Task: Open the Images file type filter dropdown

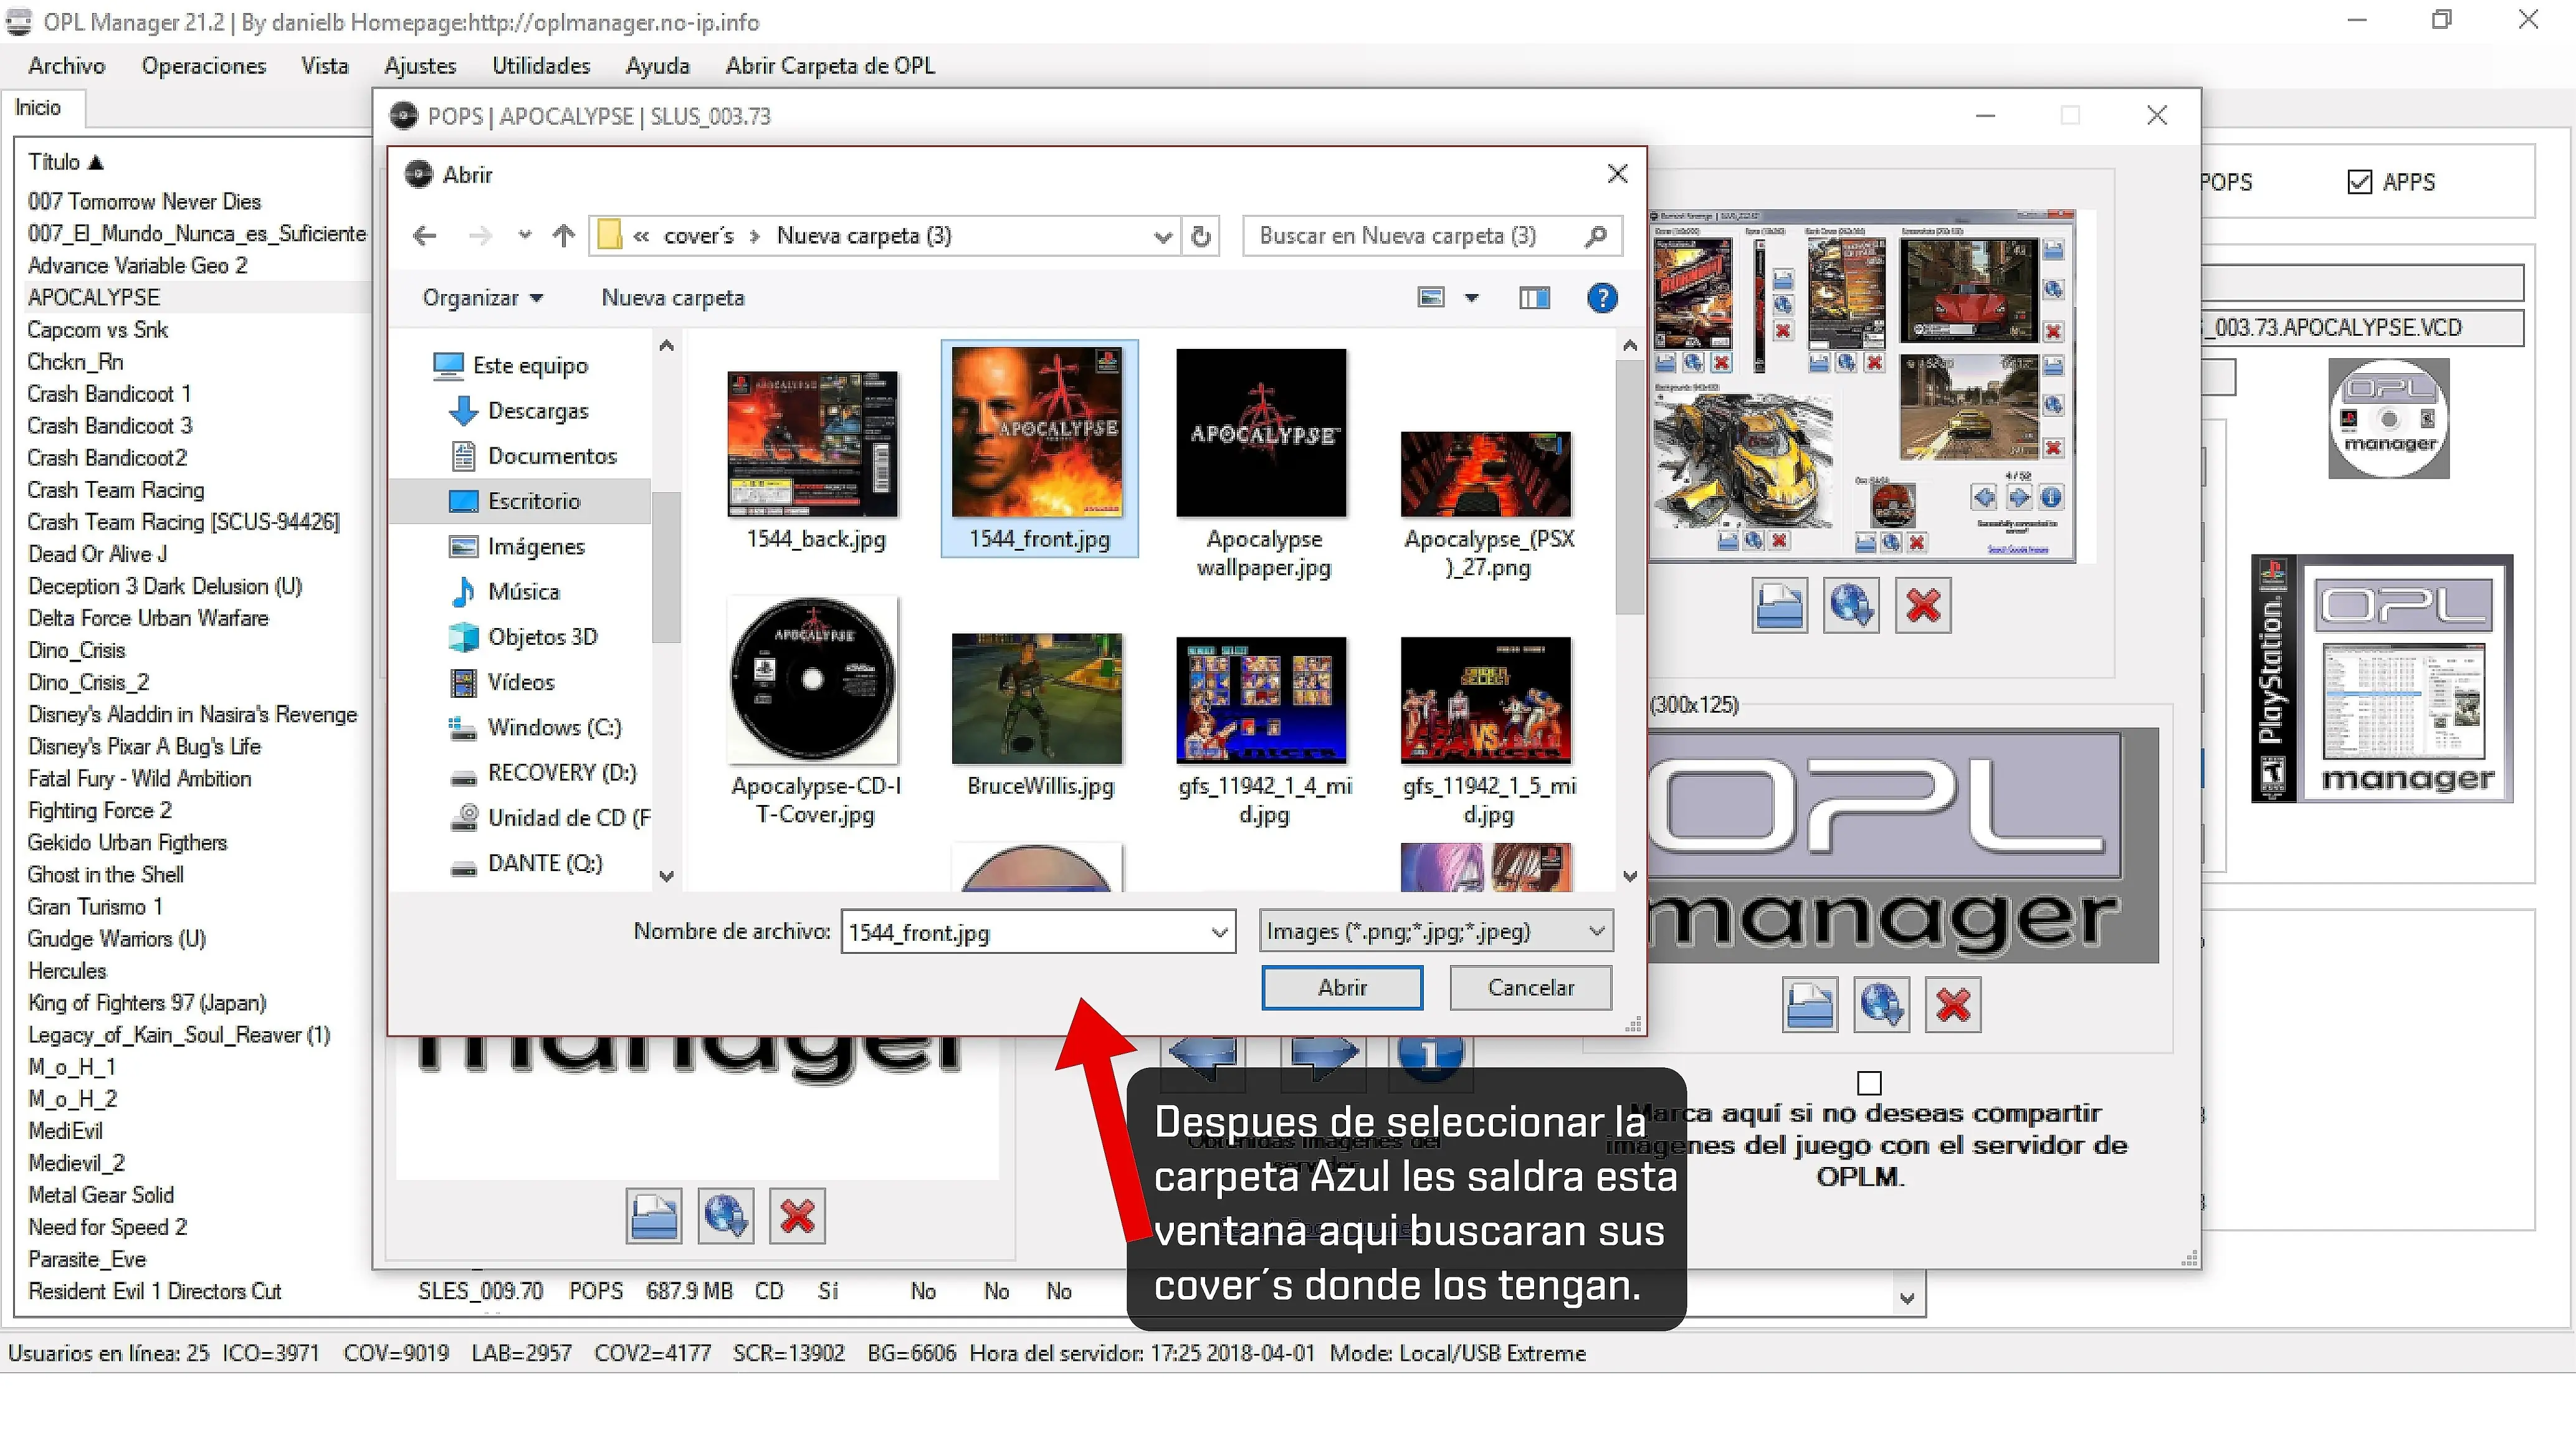Action: [x=1436, y=932]
